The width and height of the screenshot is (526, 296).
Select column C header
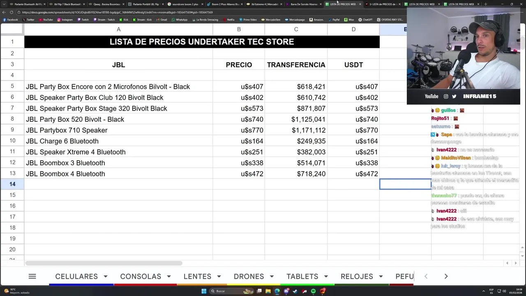(x=296, y=29)
